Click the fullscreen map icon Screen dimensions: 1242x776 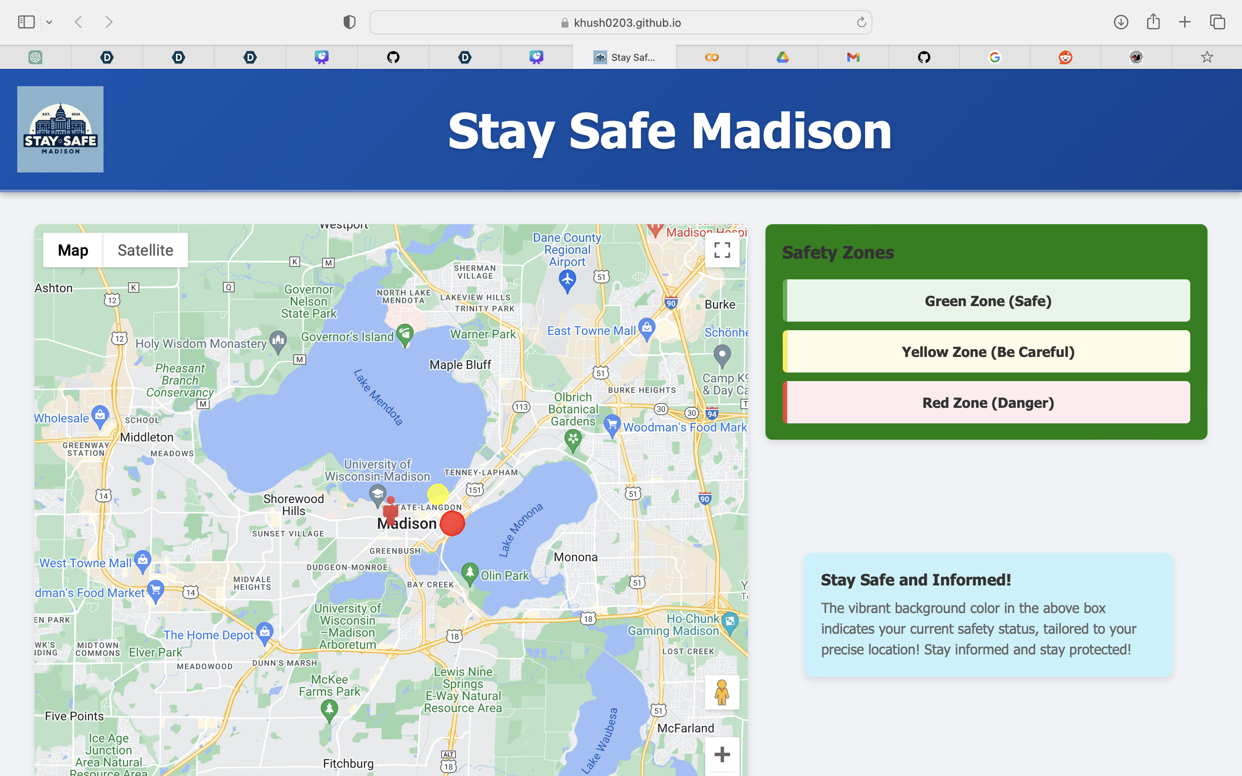722,250
